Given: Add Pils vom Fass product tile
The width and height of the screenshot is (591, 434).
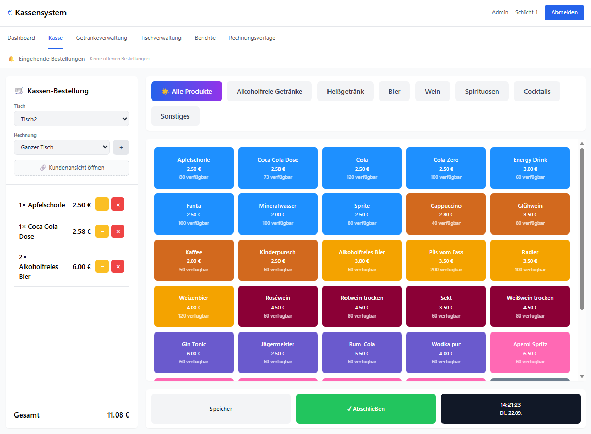Looking at the screenshot, I should click(x=446, y=260).
